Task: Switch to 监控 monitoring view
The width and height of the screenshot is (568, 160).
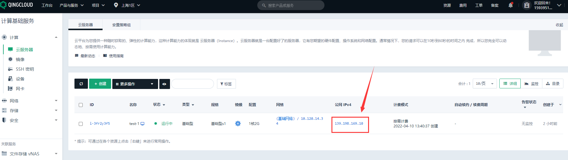Action: tap(531, 84)
